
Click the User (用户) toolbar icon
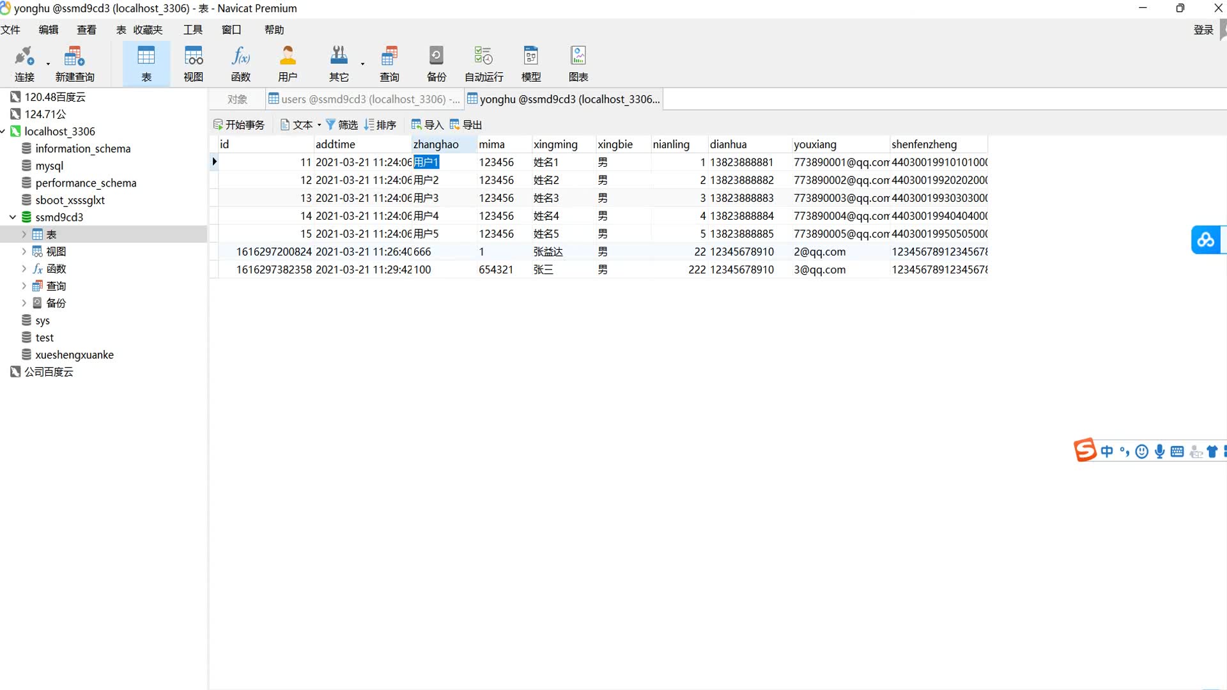click(x=288, y=63)
